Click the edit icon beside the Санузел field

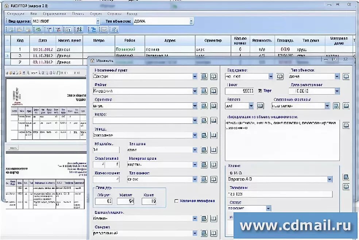pyautogui.click(x=204, y=233)
